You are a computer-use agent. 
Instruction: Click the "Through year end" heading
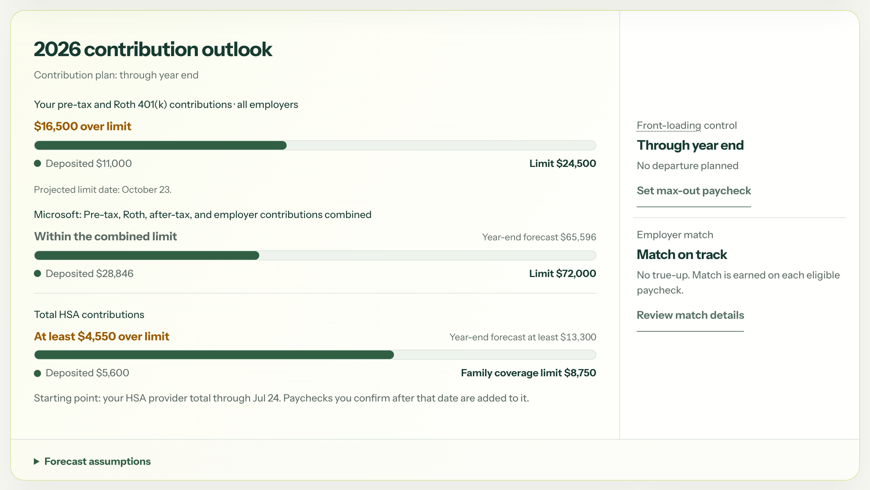click(x=690, y=145)
